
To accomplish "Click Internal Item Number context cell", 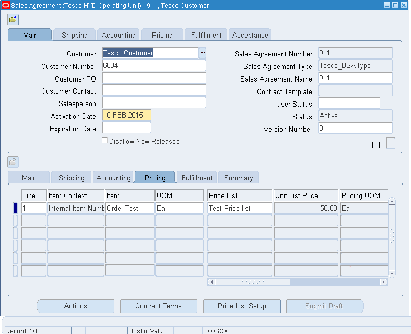I will coord(76,208).
